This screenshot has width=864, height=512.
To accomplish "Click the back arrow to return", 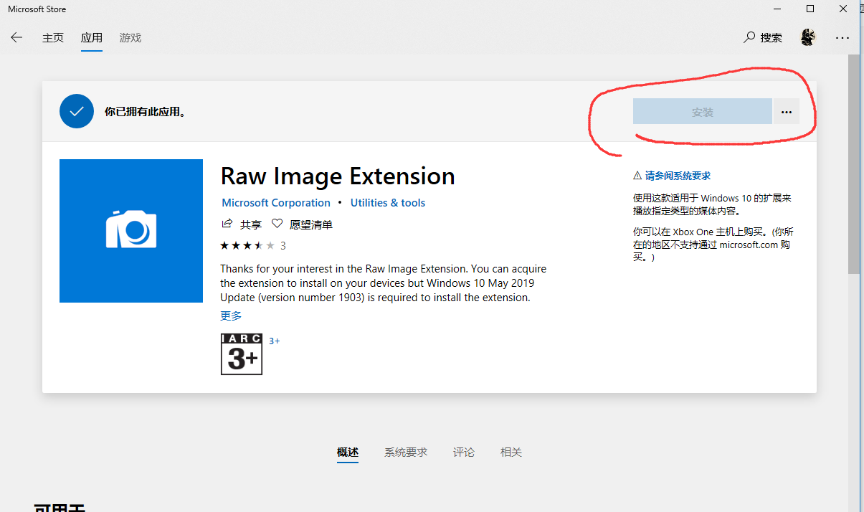I will [x=16, y=37].
